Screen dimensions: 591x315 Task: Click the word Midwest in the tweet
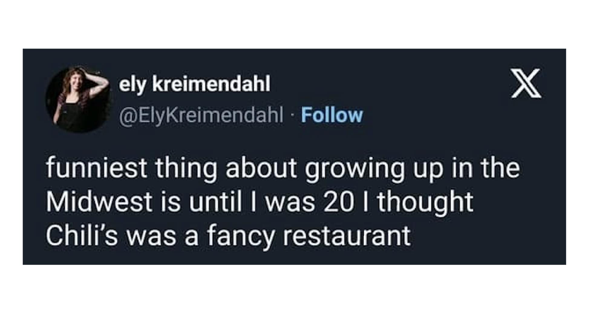99,202
